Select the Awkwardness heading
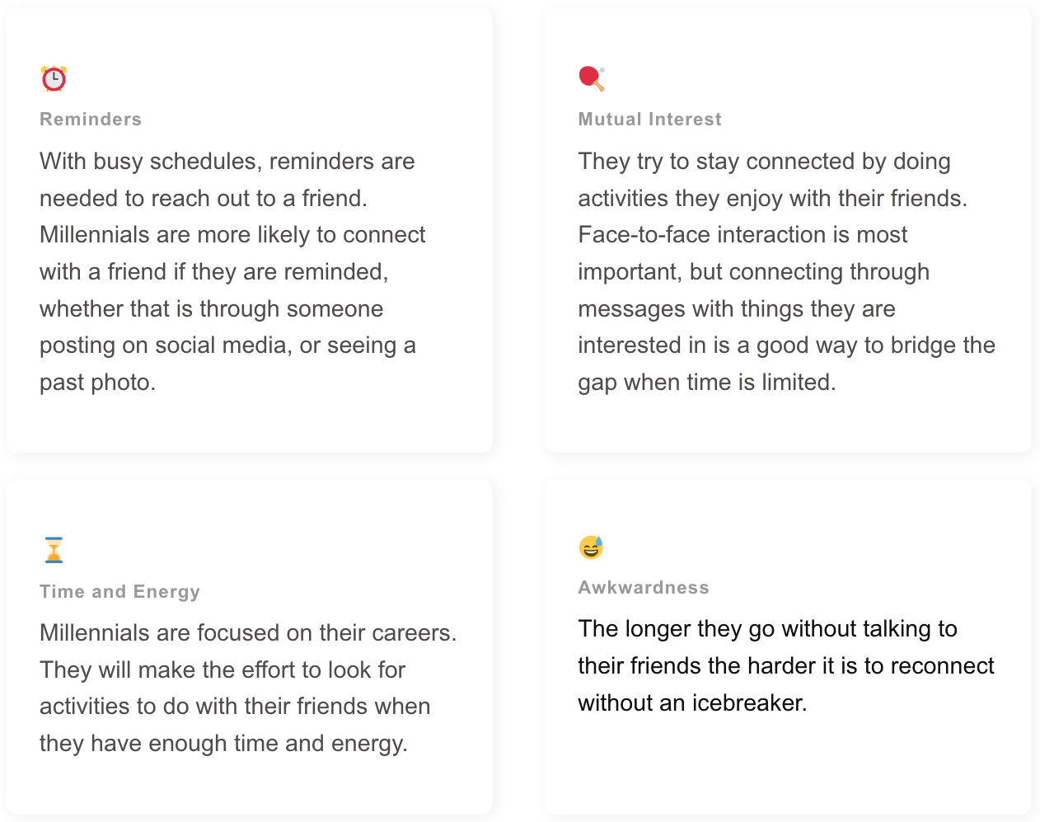 [x=644, y=588]
